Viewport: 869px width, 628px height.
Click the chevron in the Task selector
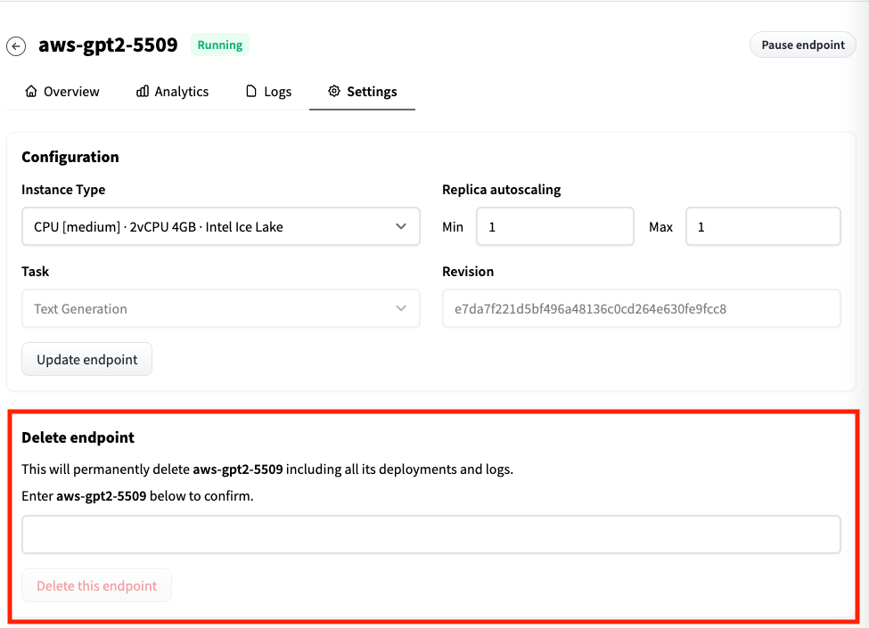click(401, 309)
